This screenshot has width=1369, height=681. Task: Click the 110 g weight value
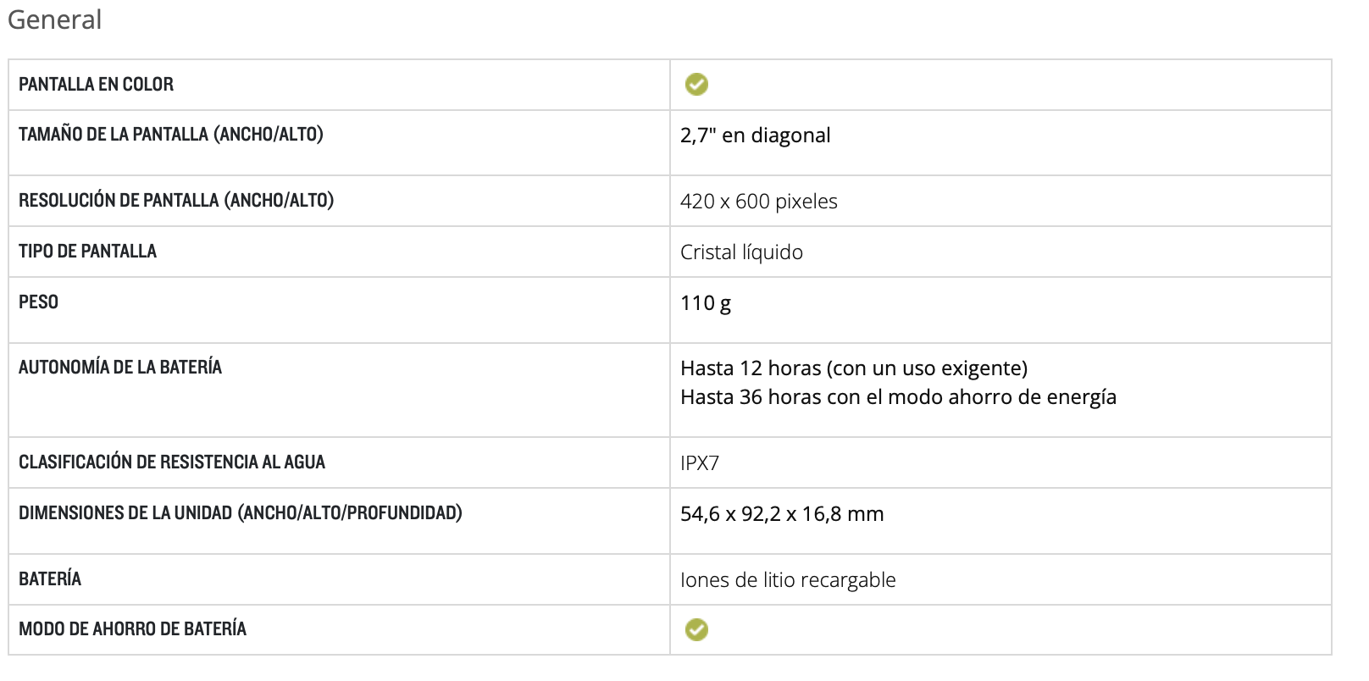tap(705, 303)
